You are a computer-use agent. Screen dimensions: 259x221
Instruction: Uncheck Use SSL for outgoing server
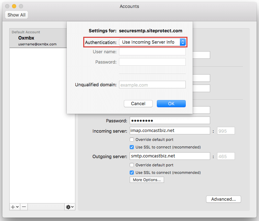(132, 173)
